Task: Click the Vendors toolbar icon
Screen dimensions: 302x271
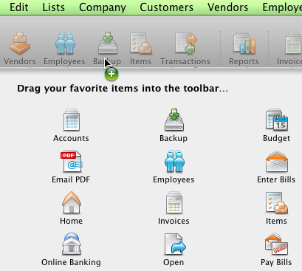Action: (x=20, y=44)
